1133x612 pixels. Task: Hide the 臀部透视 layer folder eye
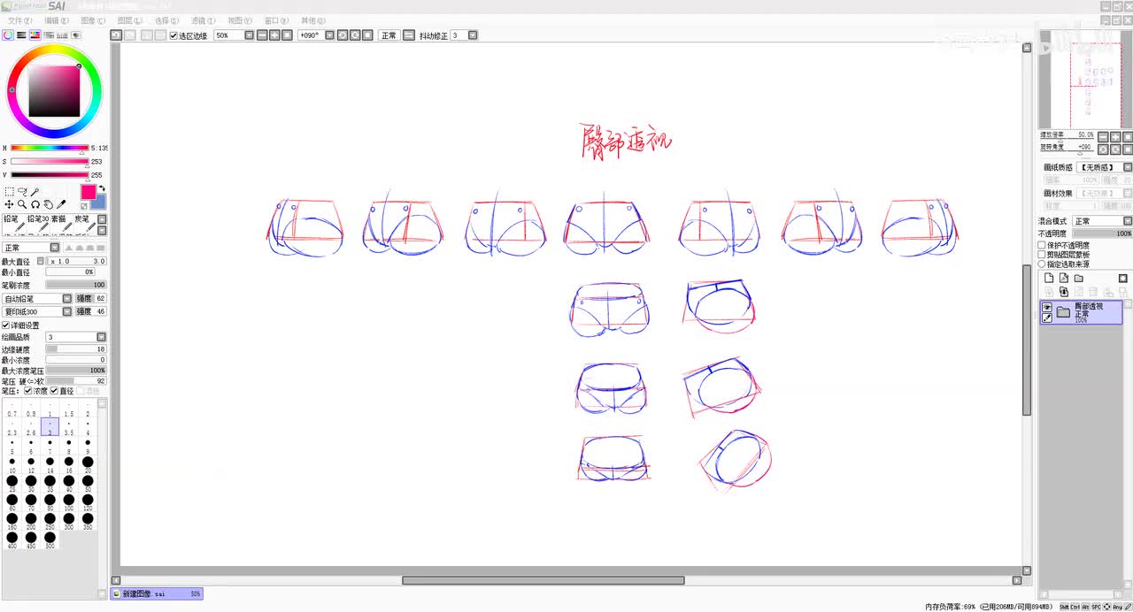click(1047, 307)
